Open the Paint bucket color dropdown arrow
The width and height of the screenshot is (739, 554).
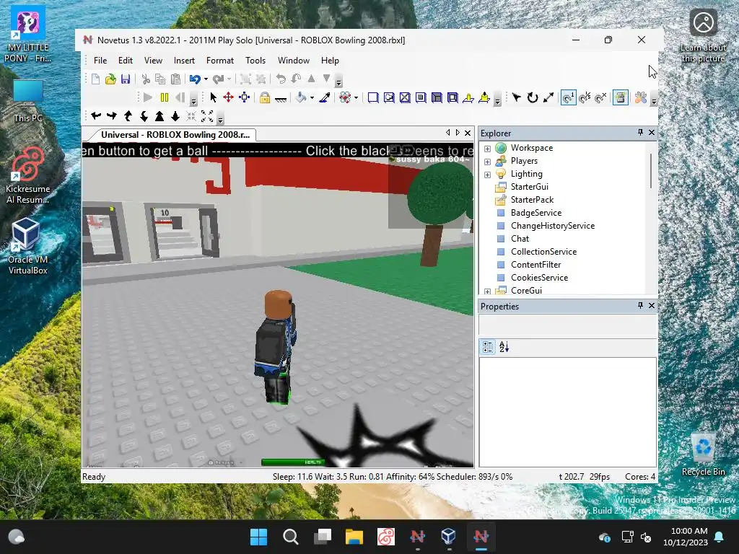312,98
